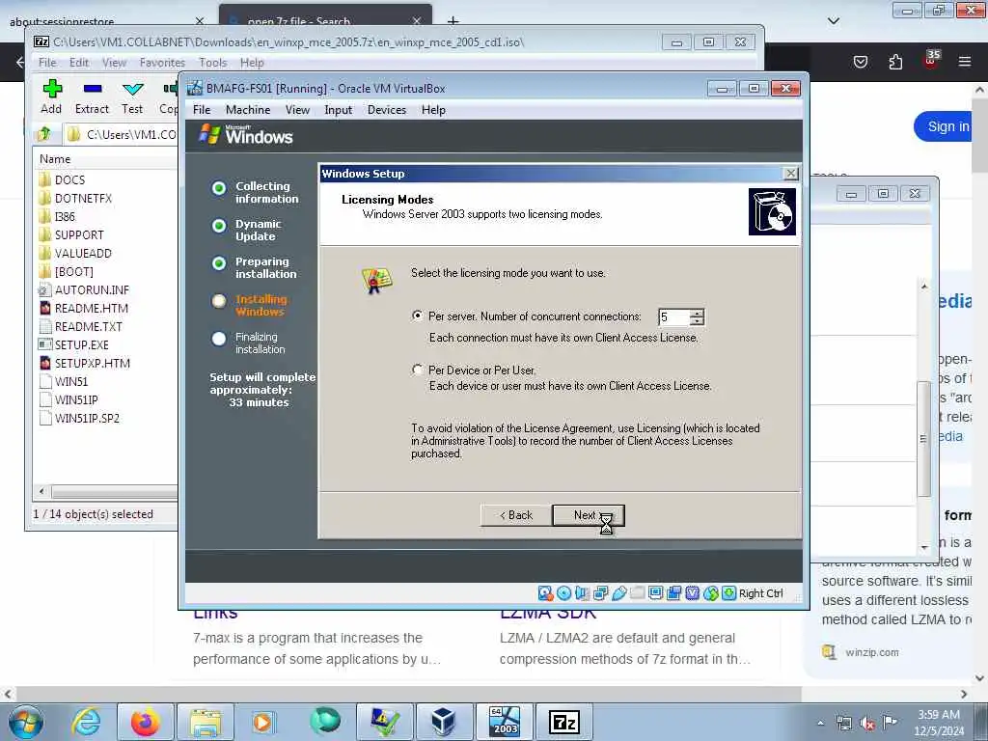Click VirtualBox network adapters status icon
Image resolution: width=988 pixels, height=741 pixels.
pos(600,593)
